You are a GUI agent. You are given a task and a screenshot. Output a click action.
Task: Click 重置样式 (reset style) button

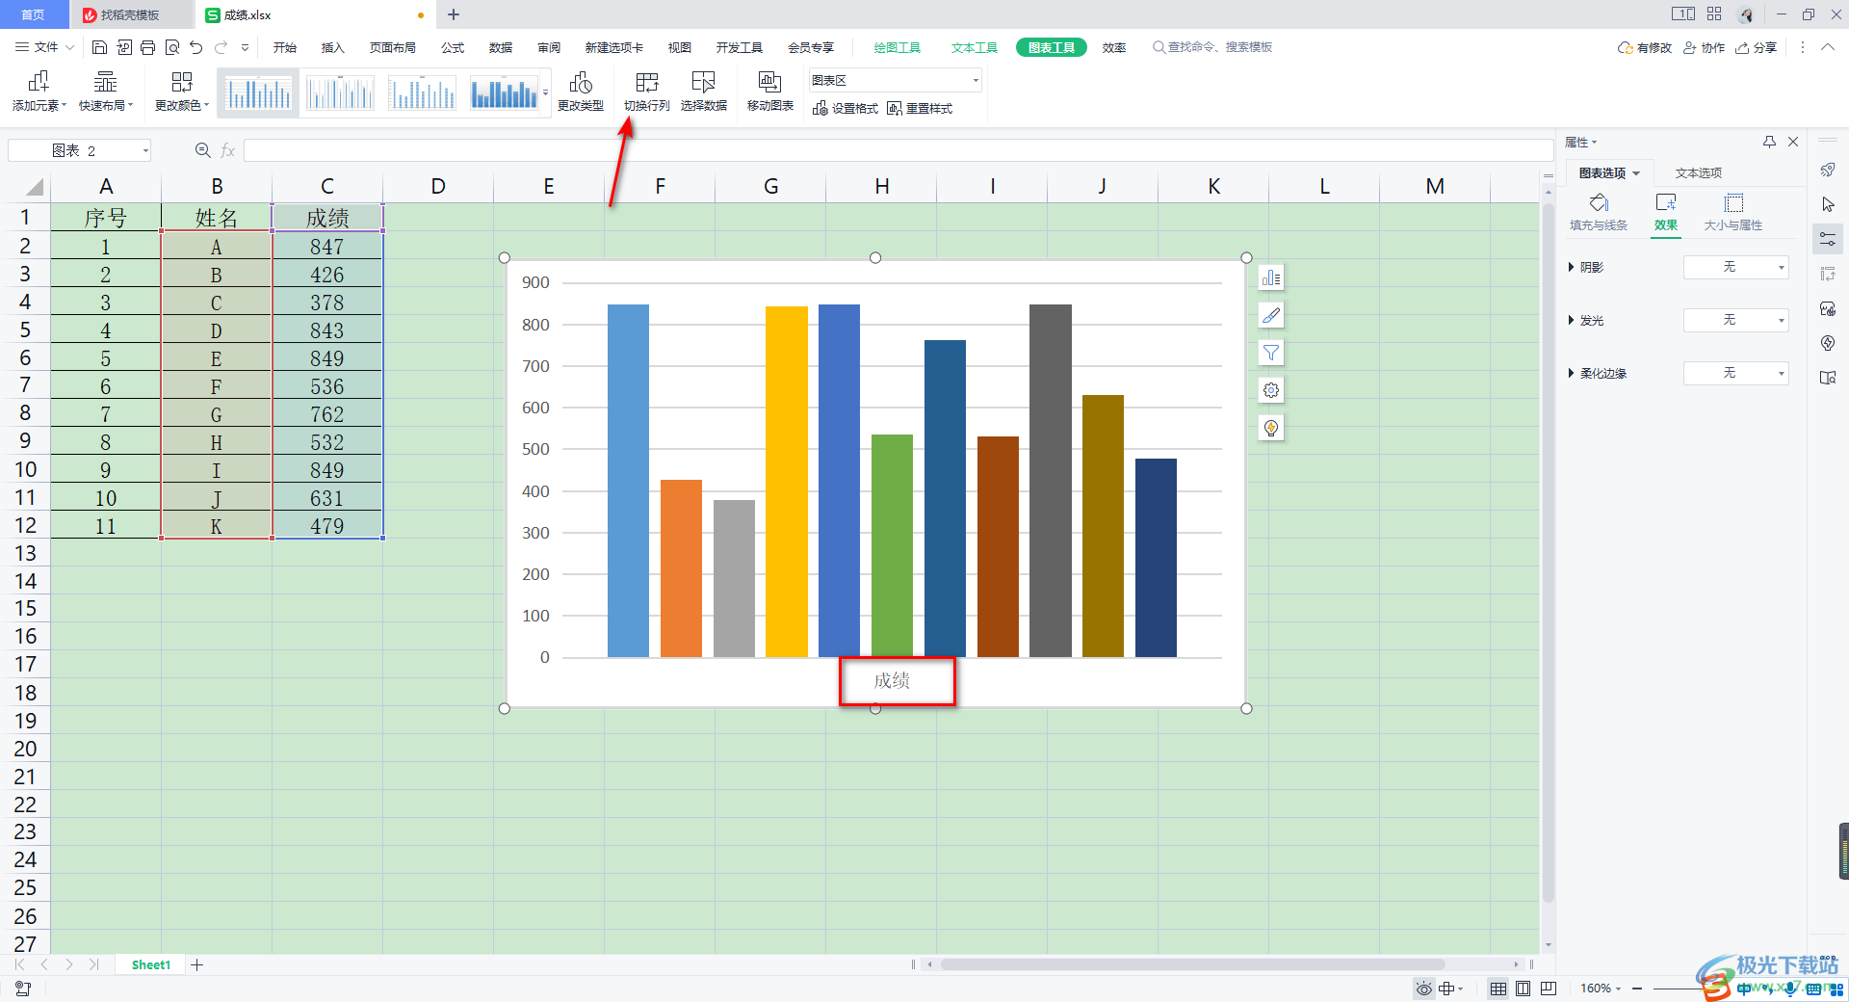(x=920, y=109)
